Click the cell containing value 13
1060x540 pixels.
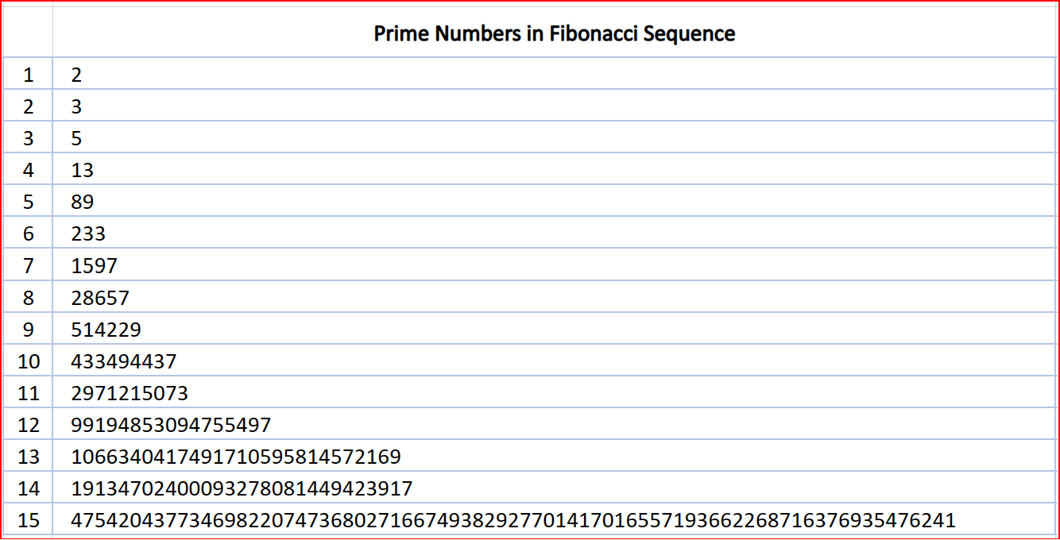pyautogui.click(x=82, y=170)
